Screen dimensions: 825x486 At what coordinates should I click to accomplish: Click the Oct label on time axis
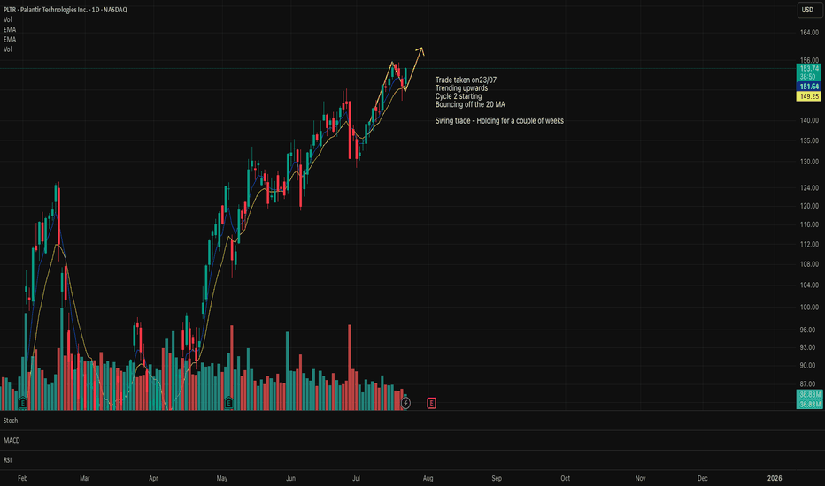565,479
